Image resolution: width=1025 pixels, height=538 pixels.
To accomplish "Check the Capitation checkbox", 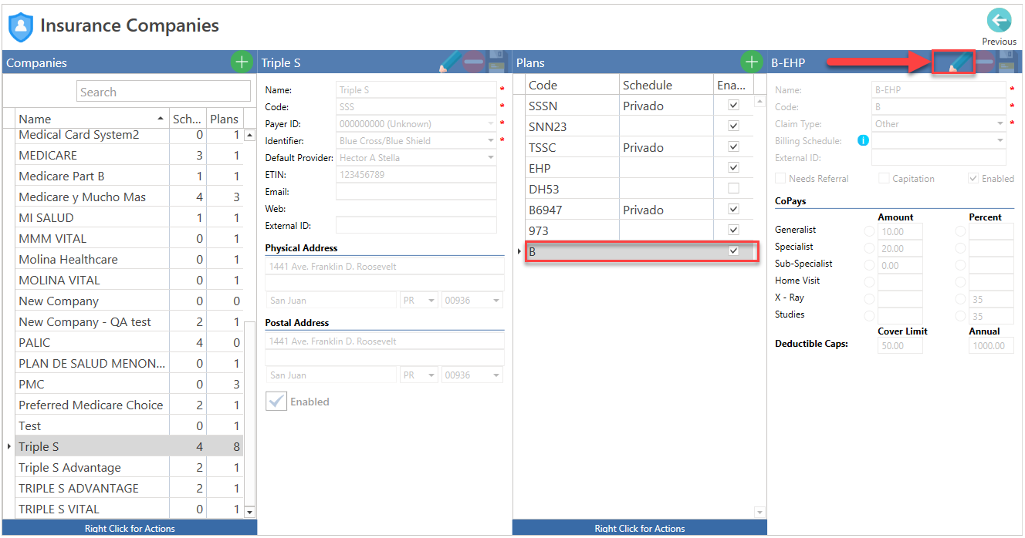I will click(x=884, y=178).
